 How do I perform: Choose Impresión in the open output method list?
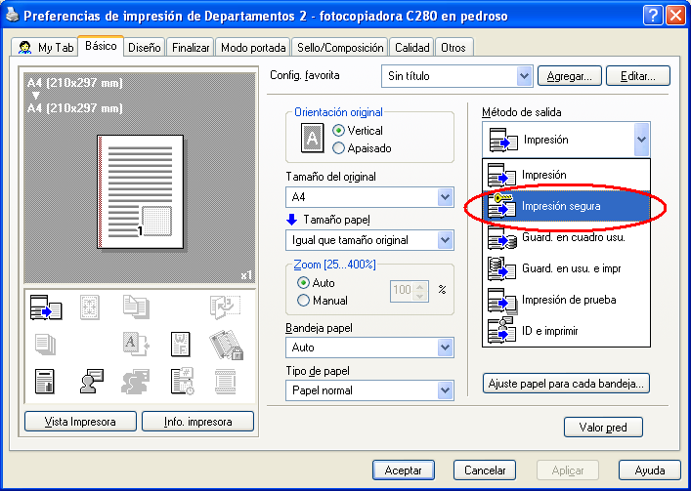click(566, 175)
